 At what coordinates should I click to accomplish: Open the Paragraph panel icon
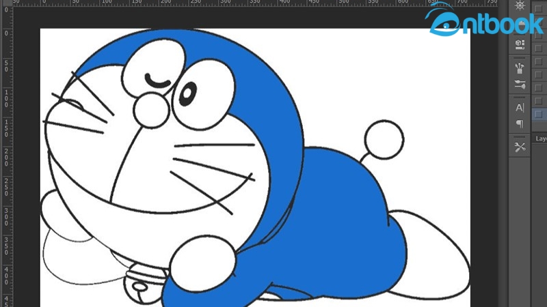[520, 123]
